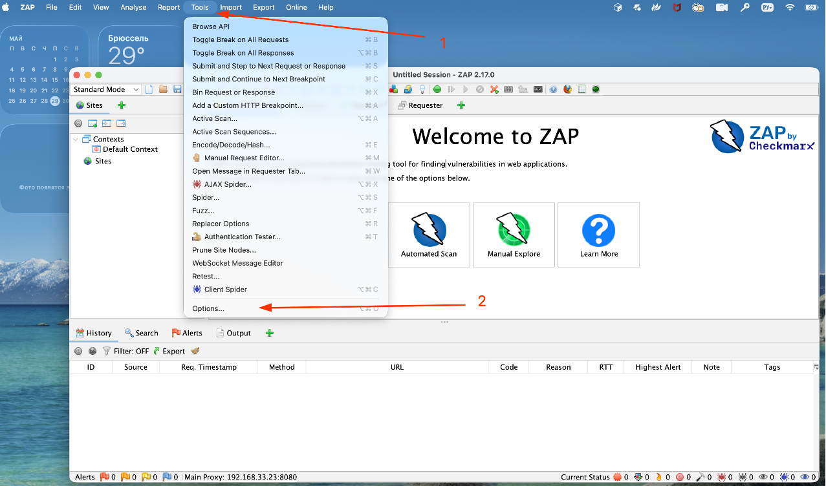Open the Report menu in menu bar
Viewport: 826px width, 486px height.
click(x=169, y=7)
